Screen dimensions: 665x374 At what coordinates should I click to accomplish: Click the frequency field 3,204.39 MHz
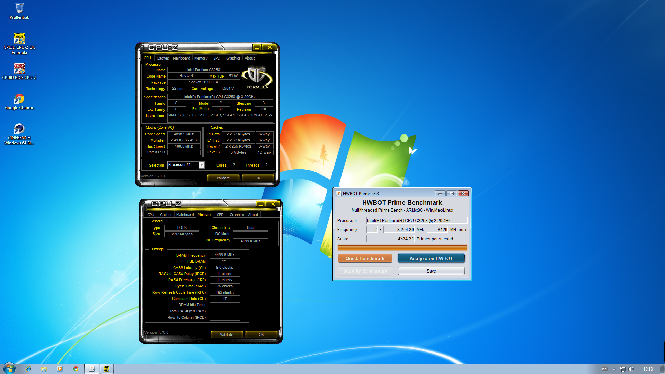(399, 229)
